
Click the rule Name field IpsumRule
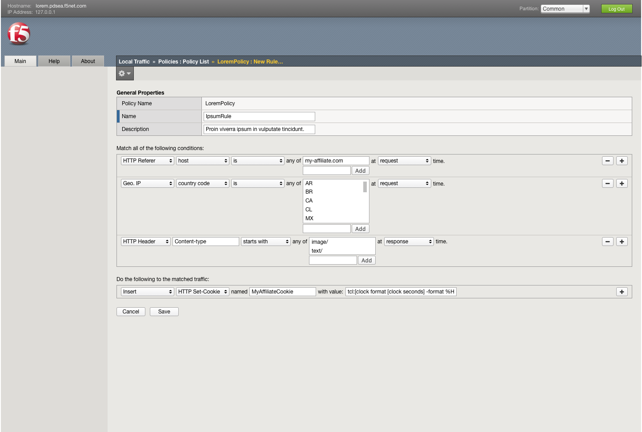pos(259,116)
